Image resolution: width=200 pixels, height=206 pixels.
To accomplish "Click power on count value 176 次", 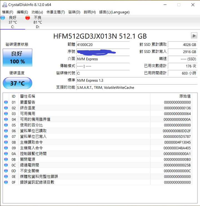I will click(182, 66).
